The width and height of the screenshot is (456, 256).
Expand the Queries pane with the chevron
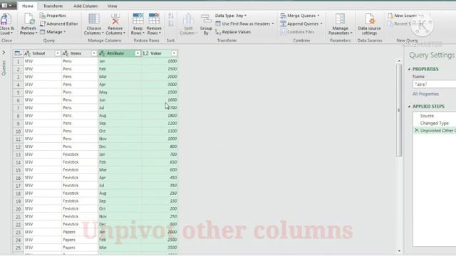pyautogui.click(x=4, y=53)
